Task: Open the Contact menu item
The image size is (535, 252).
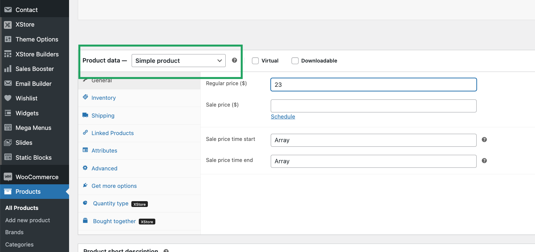Action: point(34,10)
